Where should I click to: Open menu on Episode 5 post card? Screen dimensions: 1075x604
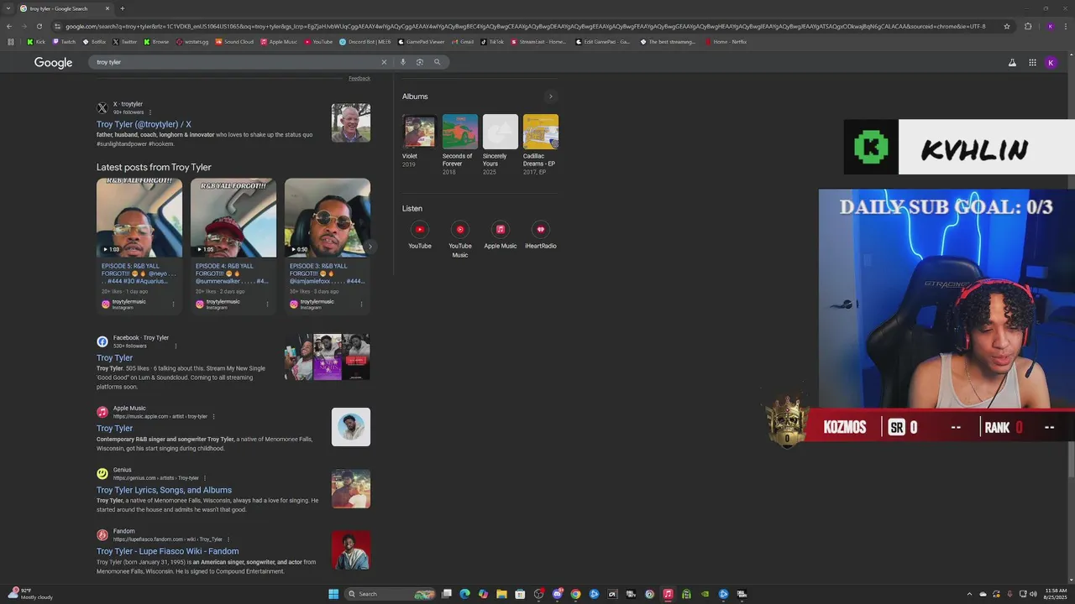point(174,305)
